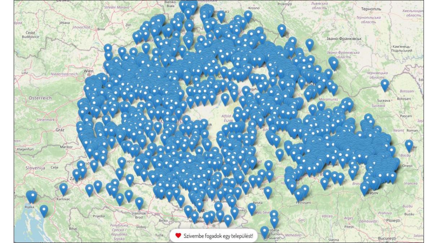Select the marker just above Reșița
The image size is (438, 243).
click(252, 208)
